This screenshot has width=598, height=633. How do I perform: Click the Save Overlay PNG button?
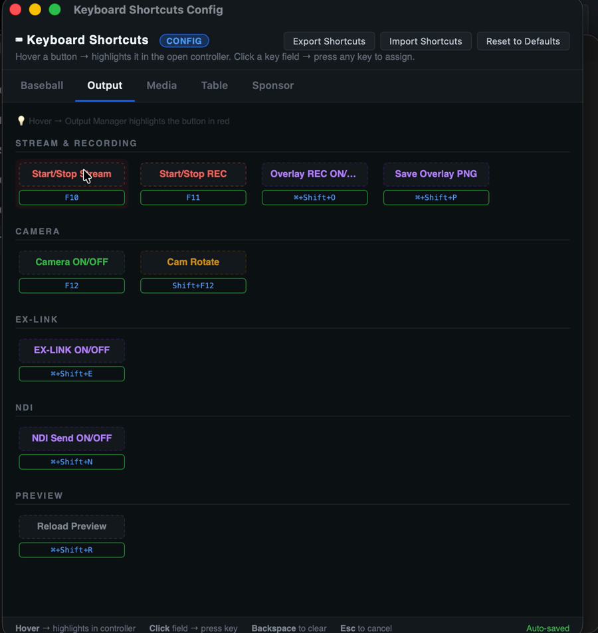436,174
